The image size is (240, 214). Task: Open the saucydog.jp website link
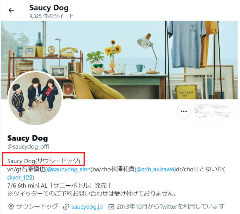(x=87, y=207)
